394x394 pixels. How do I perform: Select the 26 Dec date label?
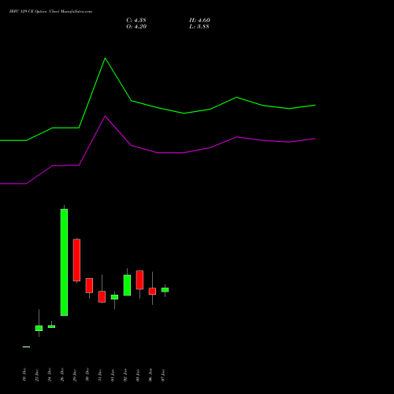[x=62, y=375]
